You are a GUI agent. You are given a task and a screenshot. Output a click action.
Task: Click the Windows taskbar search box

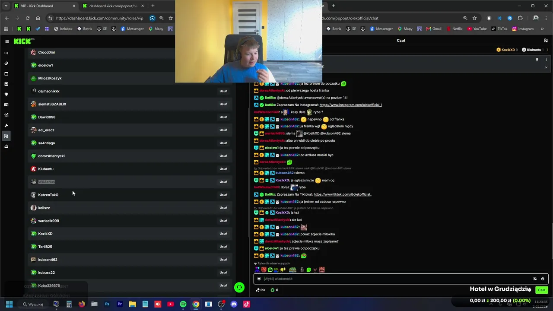click(x=33, y=304)
